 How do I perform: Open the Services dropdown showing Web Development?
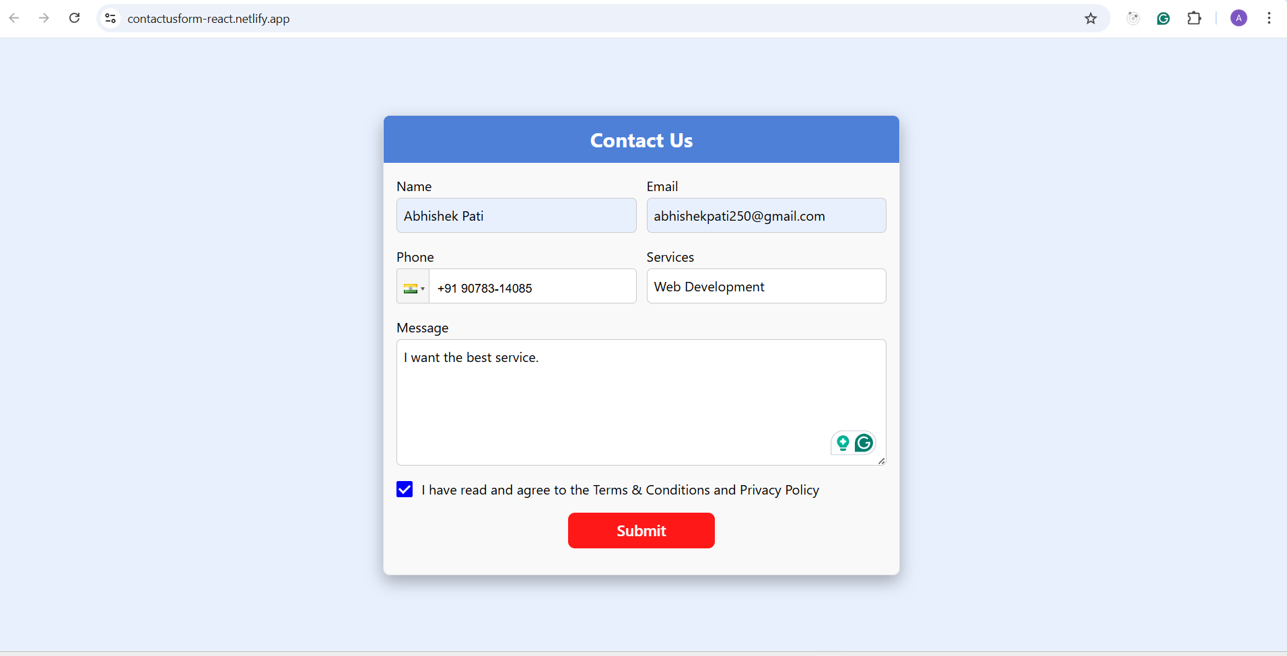tap(766, 287)
